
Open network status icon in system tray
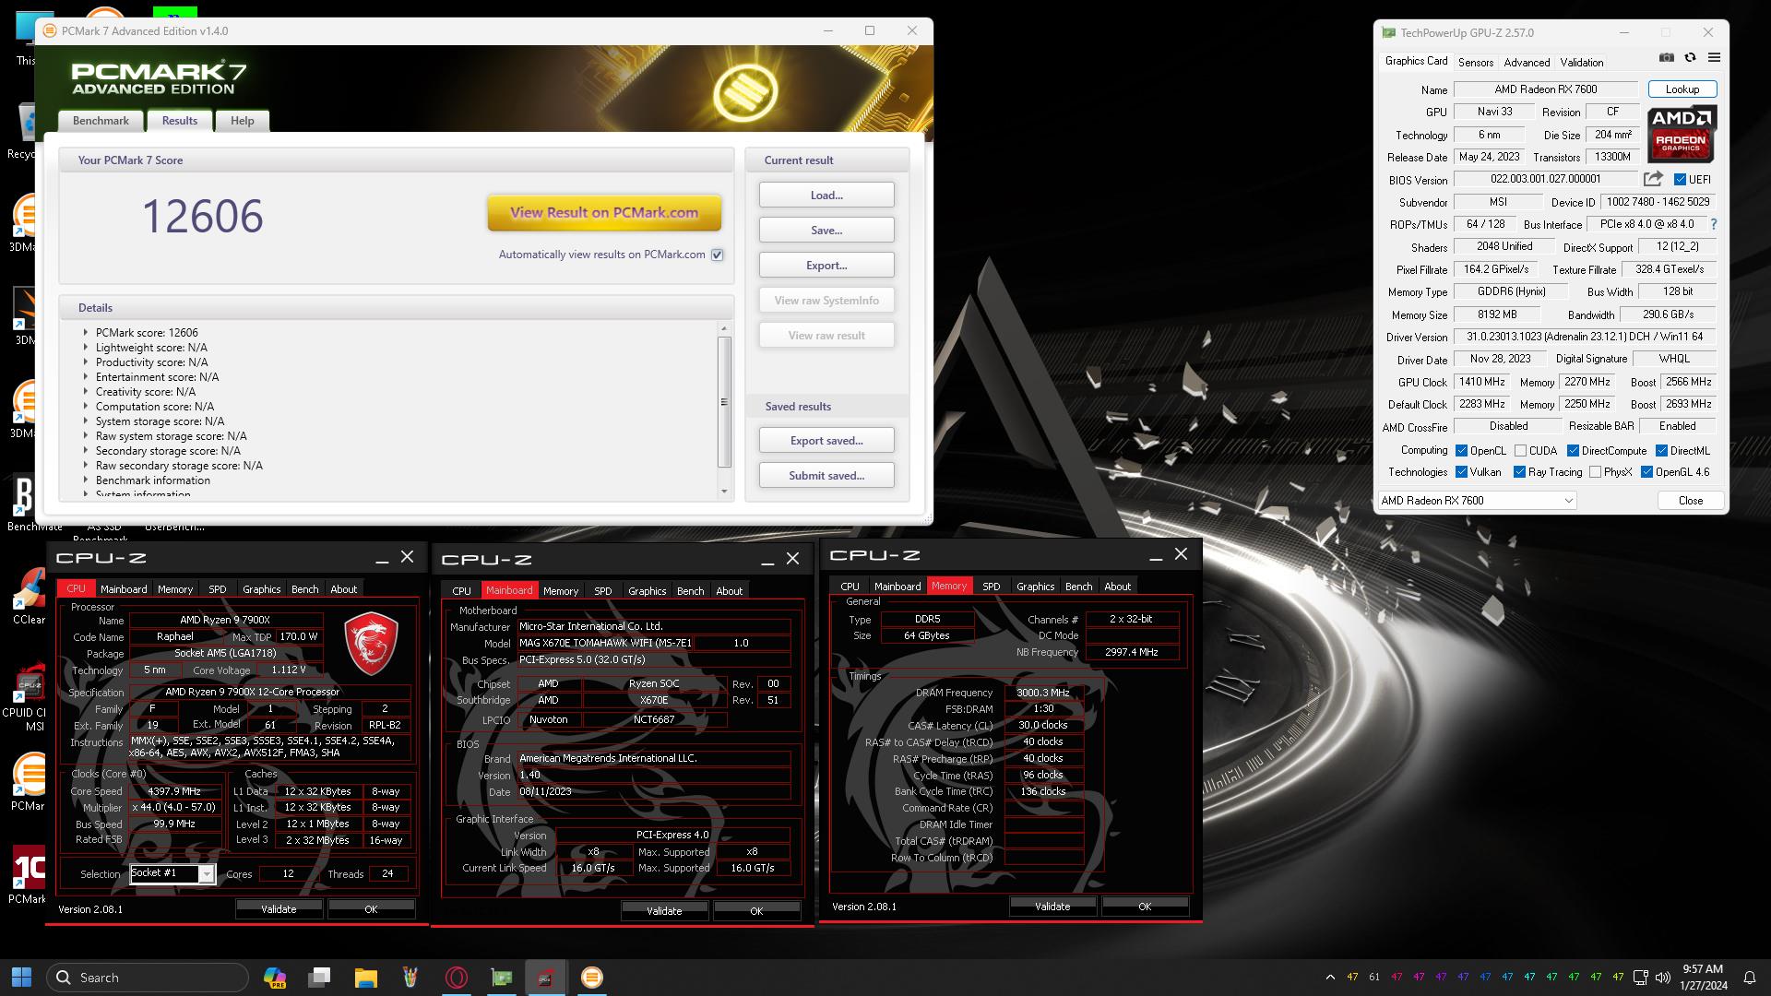[1640, 977]
